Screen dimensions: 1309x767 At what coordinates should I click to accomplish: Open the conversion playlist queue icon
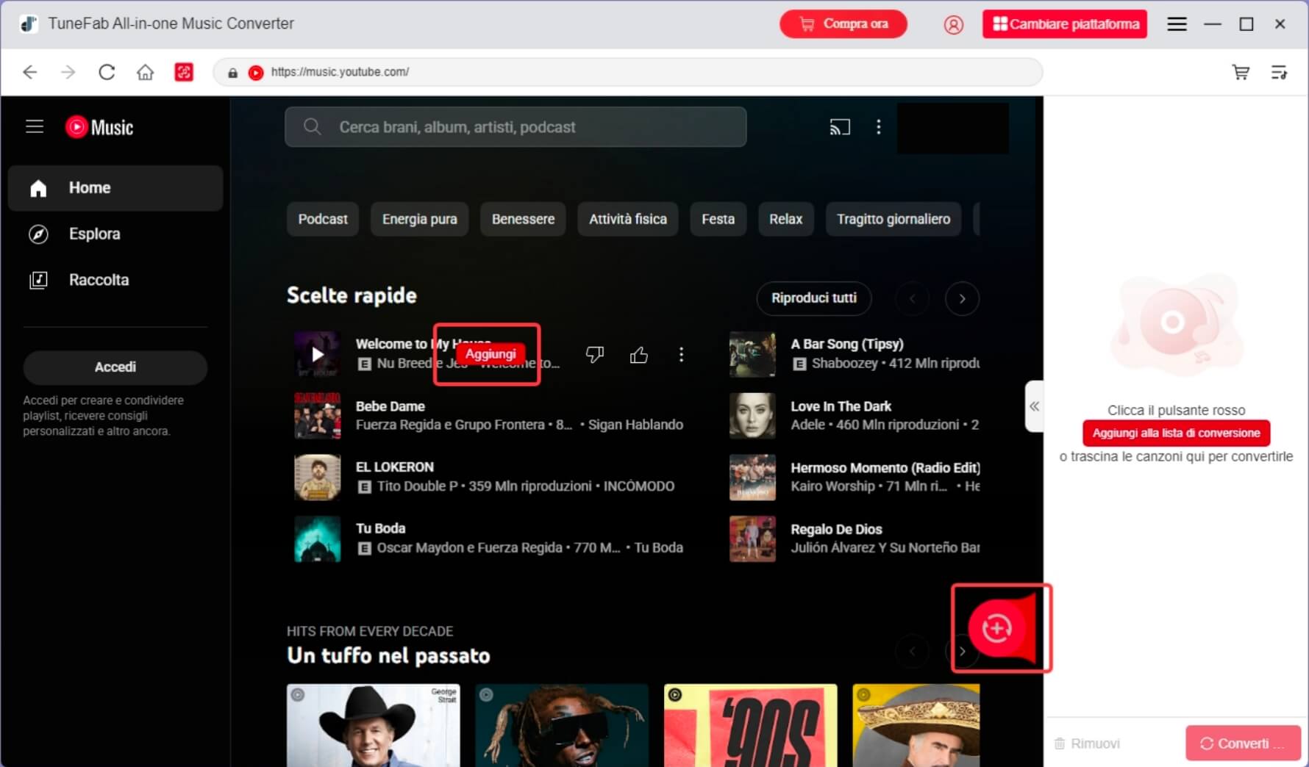point(1279,72)
